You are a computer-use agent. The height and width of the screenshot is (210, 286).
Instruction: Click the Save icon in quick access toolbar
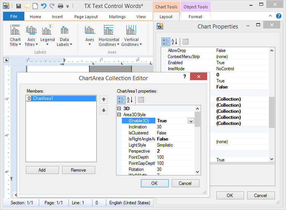point(19,6)
